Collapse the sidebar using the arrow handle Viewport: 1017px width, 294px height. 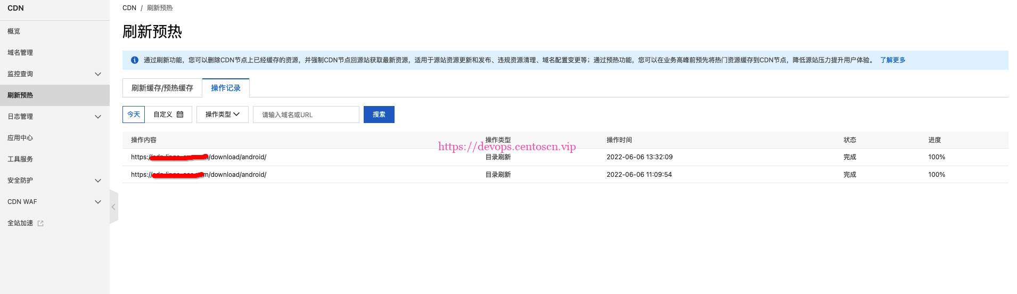[113, 207]
